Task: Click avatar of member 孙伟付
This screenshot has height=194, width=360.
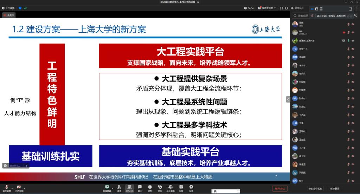Action: click(295, 98)
